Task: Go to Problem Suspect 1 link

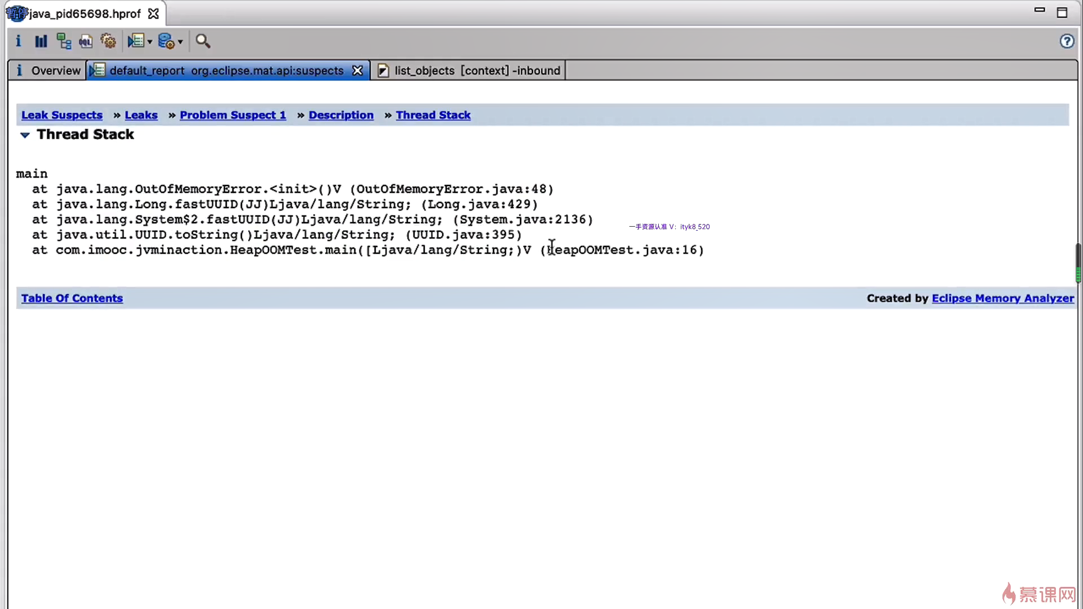Action: 232,115
